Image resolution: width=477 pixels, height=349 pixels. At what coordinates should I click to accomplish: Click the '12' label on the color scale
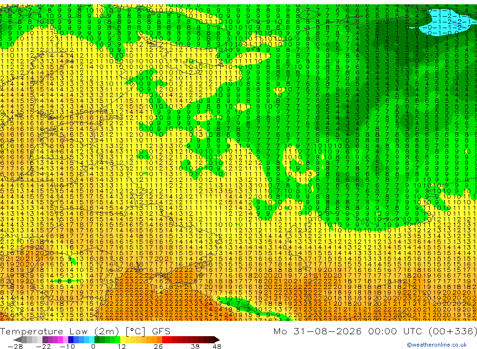121,346
